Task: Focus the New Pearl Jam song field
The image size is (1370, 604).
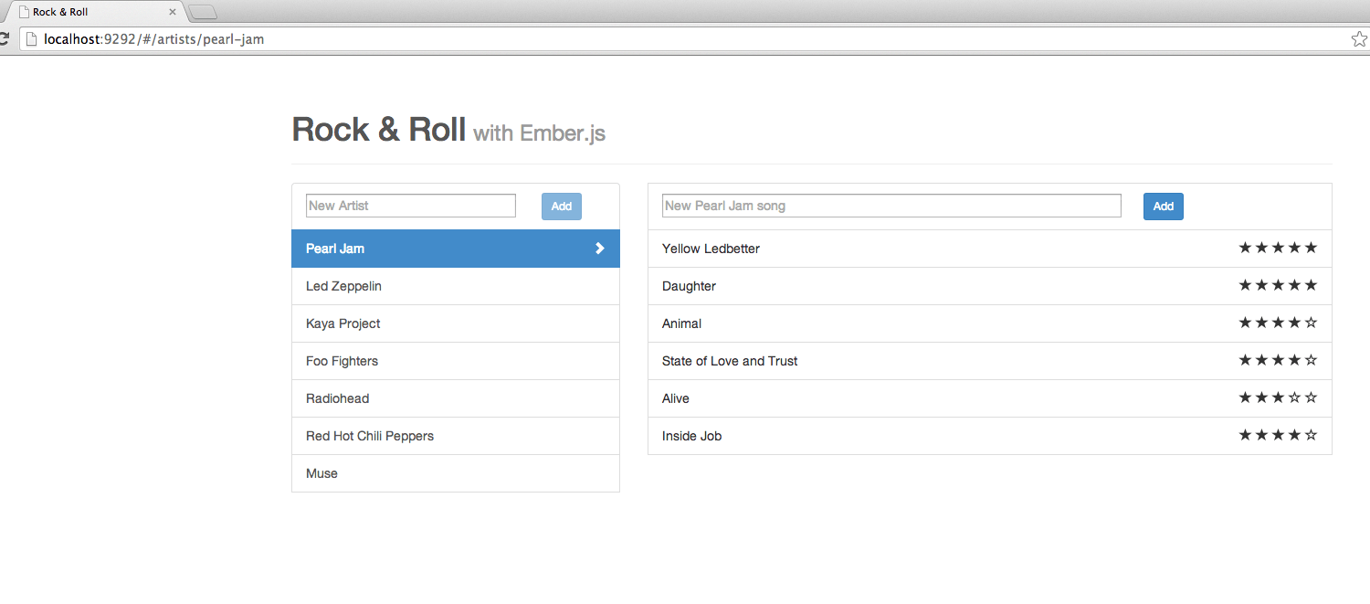Action: (890, 206)
